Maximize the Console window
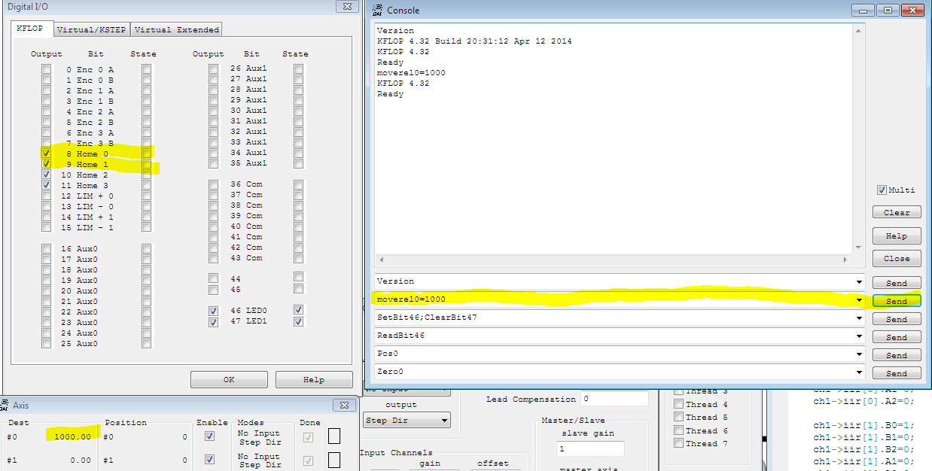932x471 pixels. tap(888, 11)
